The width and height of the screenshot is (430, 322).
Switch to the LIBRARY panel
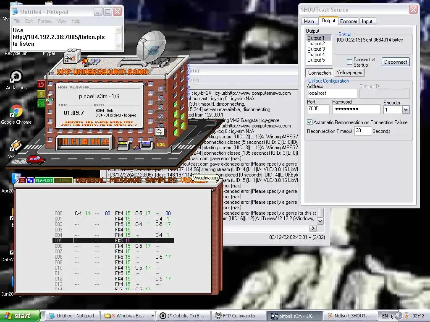click(x=63, y=180)
